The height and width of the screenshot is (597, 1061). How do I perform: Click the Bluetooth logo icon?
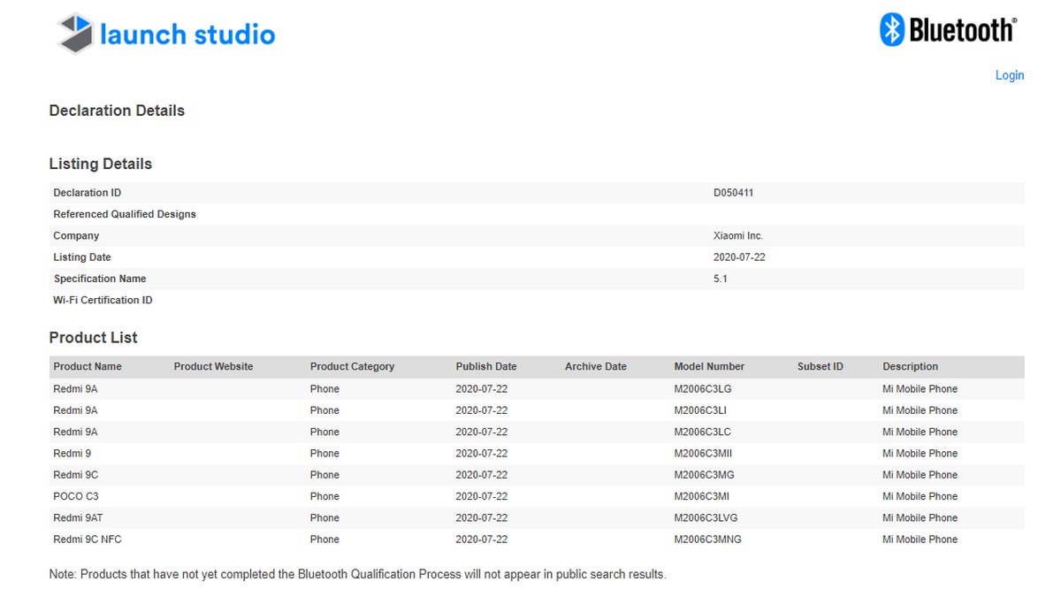coord(891,29)
